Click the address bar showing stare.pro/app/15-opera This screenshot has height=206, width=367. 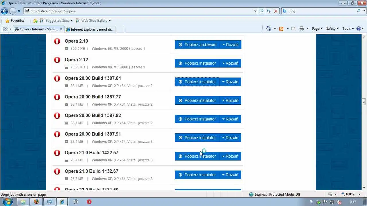click(138, 11)
